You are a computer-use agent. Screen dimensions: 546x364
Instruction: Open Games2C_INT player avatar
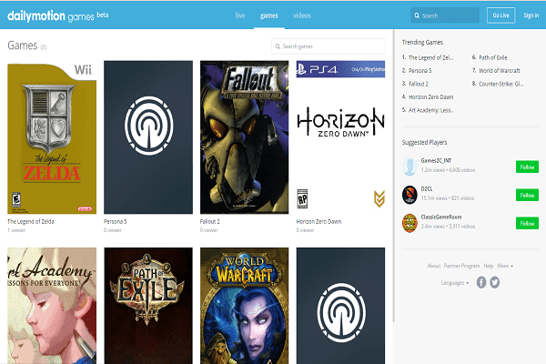(x=409, y=167)
